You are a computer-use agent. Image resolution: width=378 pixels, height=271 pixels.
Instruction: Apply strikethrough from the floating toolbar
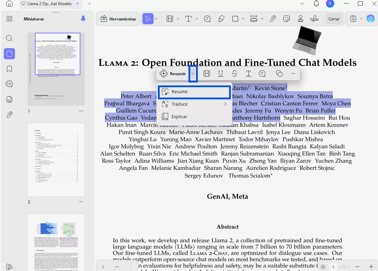[234, 73]
